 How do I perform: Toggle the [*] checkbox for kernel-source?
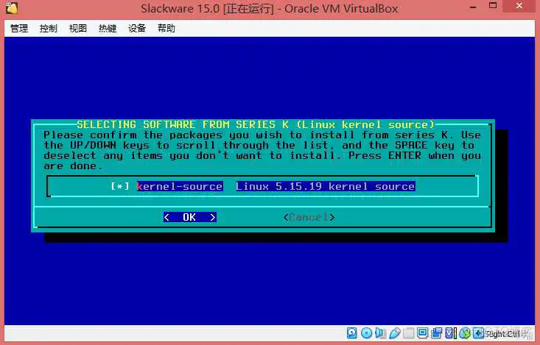pyautogui.click(x=120, y=186)
